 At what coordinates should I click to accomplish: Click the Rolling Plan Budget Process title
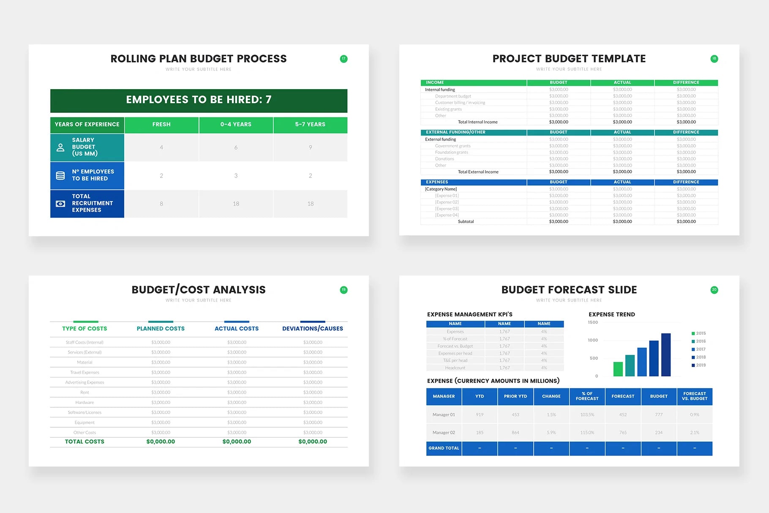coord(199,59)
